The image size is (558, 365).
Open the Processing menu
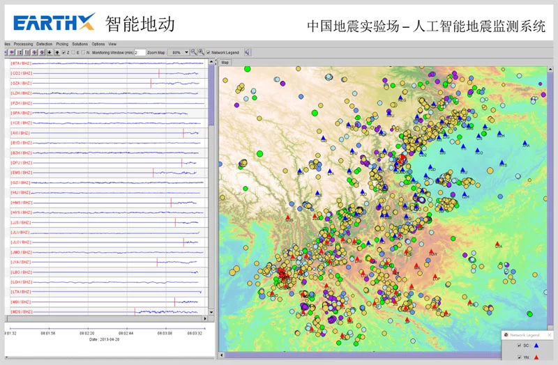click(x=23, y=44)
